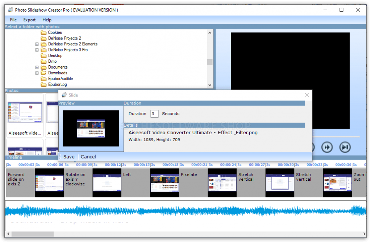
Task: Click the fast-forward playback icon
Action: (x=327, y=147)
